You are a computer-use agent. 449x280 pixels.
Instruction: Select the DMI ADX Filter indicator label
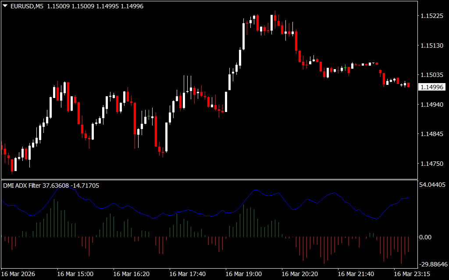[x=22, y=185]
